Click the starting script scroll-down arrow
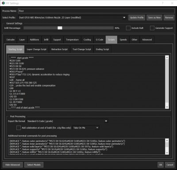The height and width of the screenshot is (170, 177). pos(167,107)
